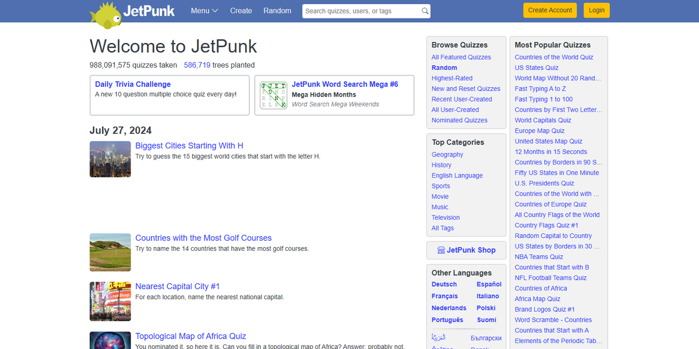Select Random under Browse Quizzes
699x349 pixels.
[x=444, y=67]
